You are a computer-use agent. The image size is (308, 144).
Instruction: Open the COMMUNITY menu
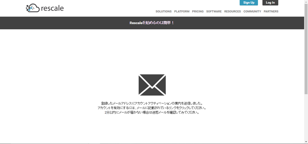252,12
